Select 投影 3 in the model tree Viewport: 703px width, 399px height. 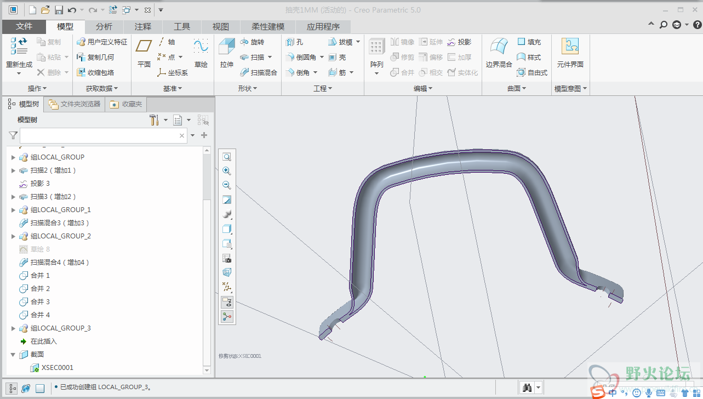(x=35, y=184)
